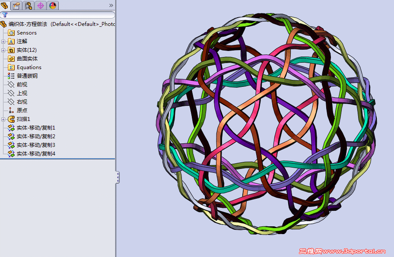
Task: Select the 实体-移动/复制3 feature
Action: click(x=36, y=145)
